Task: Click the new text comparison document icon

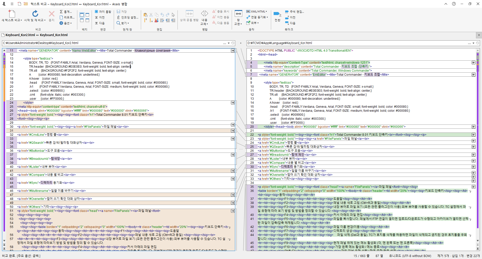Action: pos(12,14)
